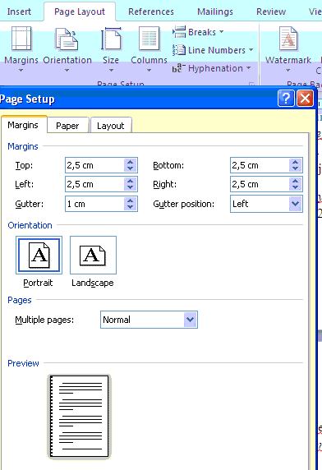
Task: Click the Page Setup help button
Action: tap(286, 98)
